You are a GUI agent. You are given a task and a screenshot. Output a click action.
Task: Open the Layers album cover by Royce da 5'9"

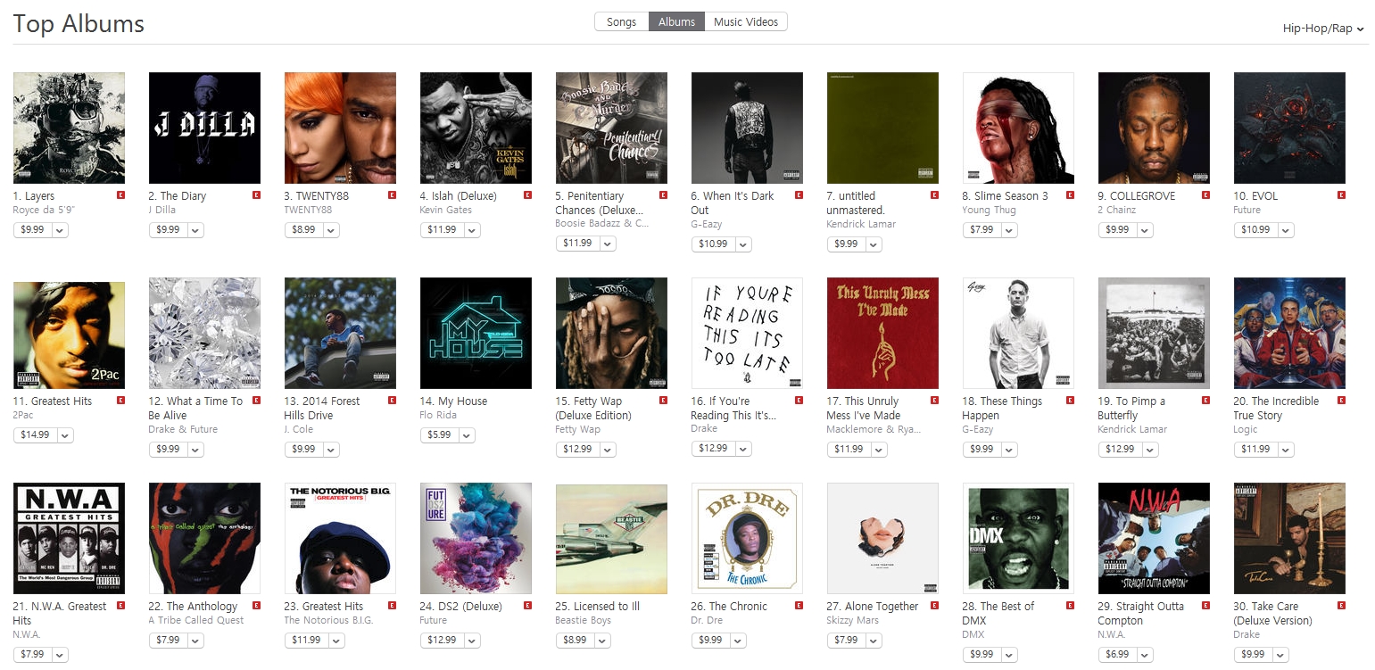(69, 128)
